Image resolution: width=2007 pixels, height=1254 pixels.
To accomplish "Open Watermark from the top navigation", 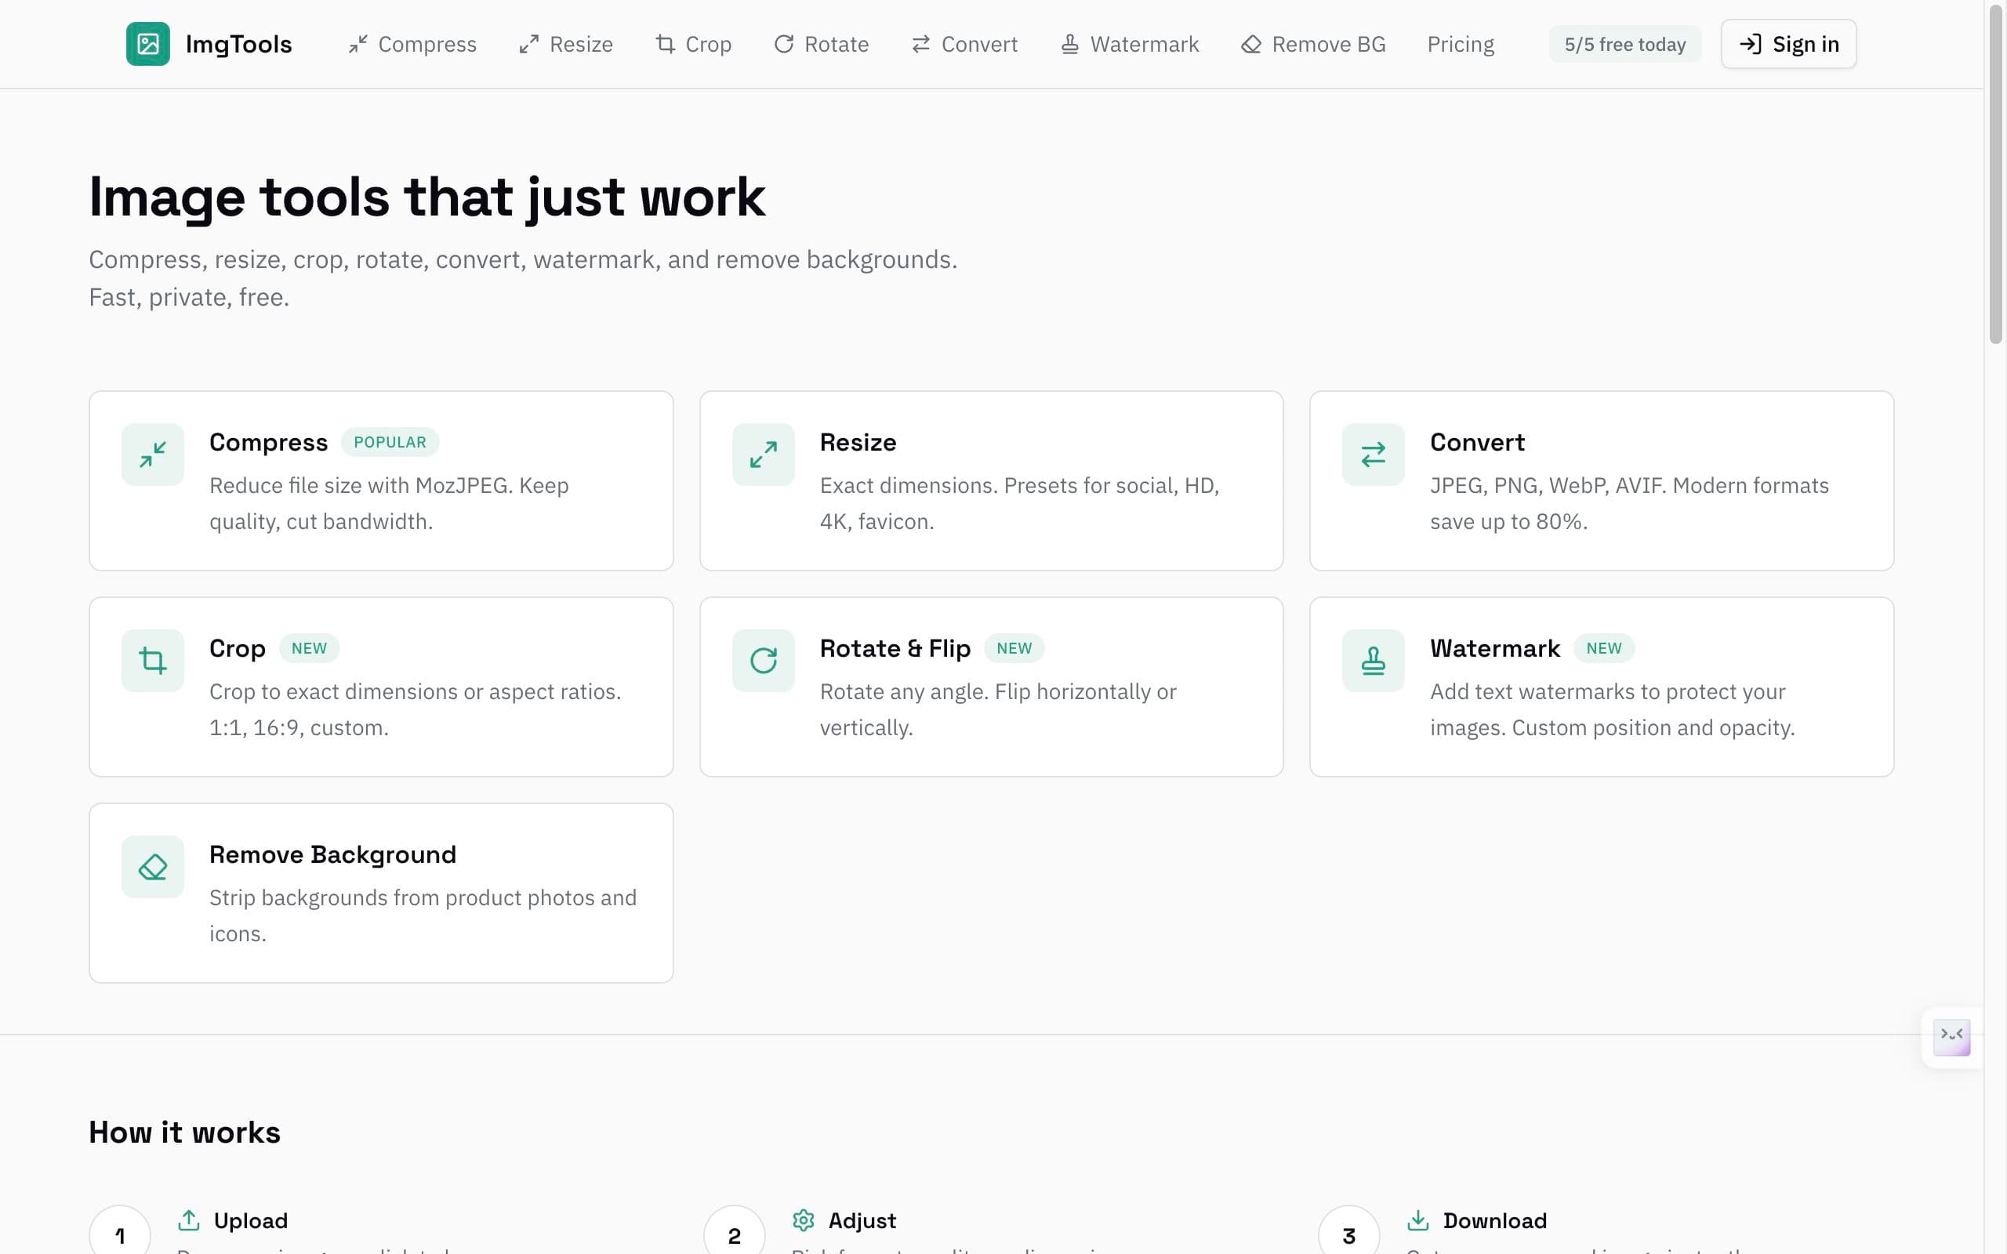I will 1130,44.
